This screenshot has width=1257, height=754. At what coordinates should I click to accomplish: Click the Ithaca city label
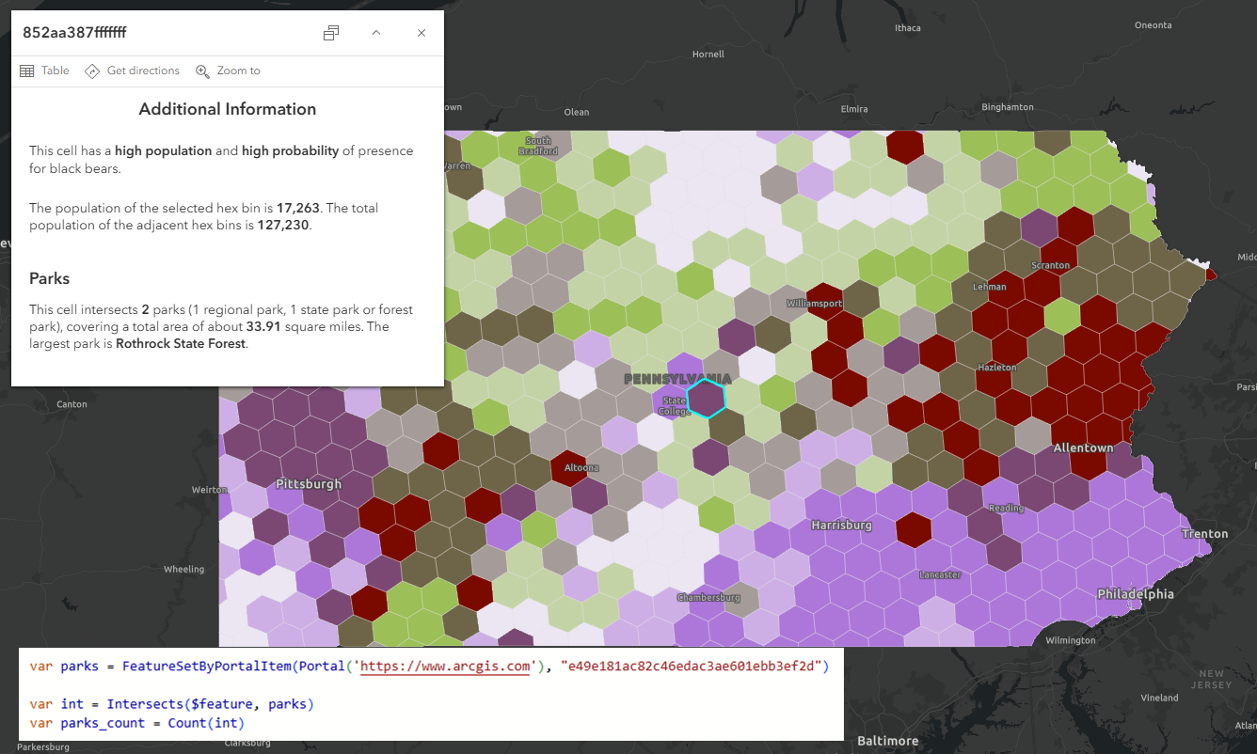click(908, 28)
